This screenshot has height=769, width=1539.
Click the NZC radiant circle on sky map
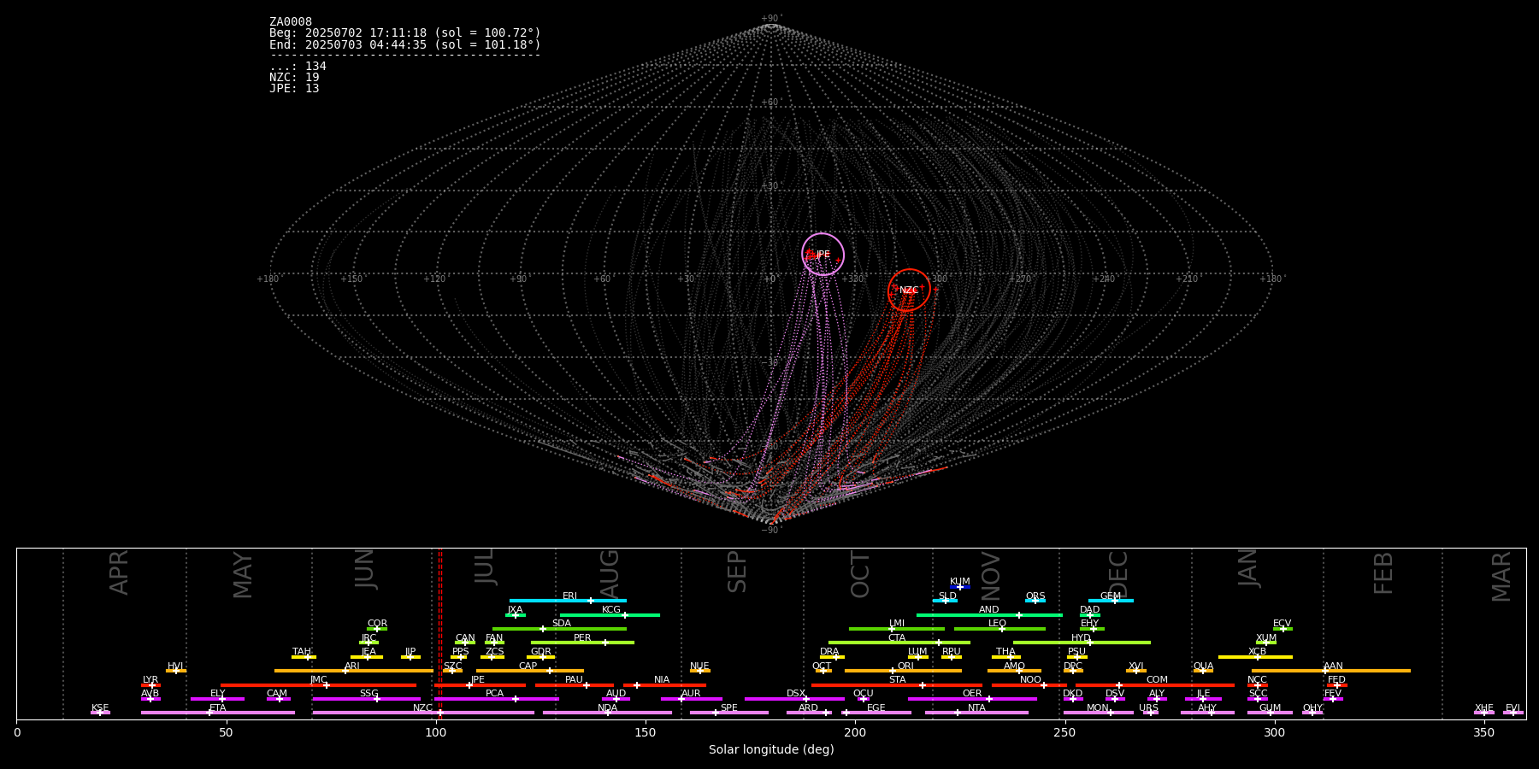909,290
